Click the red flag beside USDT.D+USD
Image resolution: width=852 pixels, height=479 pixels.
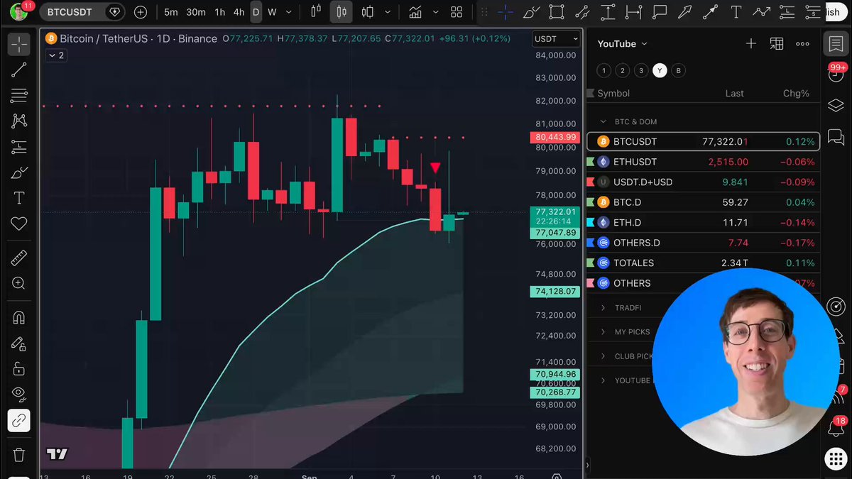590,182
